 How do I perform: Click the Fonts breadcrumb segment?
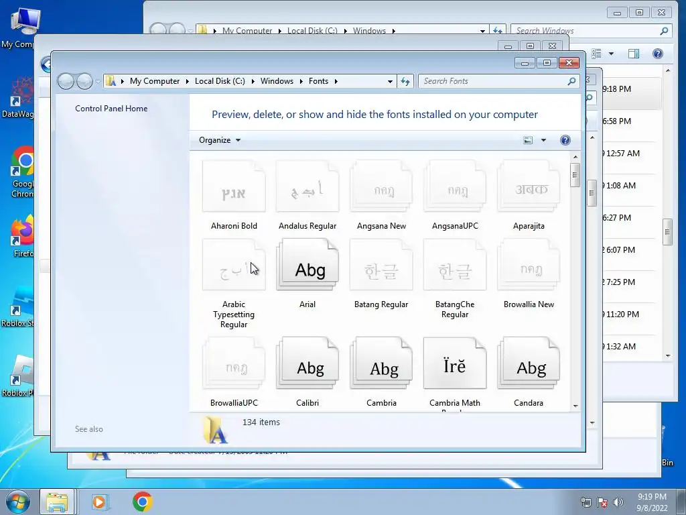coord(318,81)
